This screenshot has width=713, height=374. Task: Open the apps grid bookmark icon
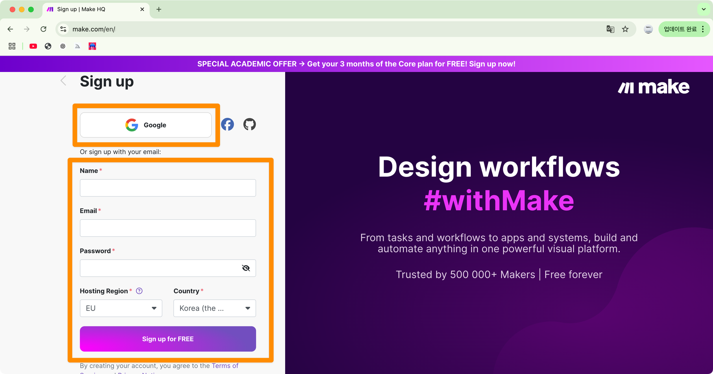(12, 46)
